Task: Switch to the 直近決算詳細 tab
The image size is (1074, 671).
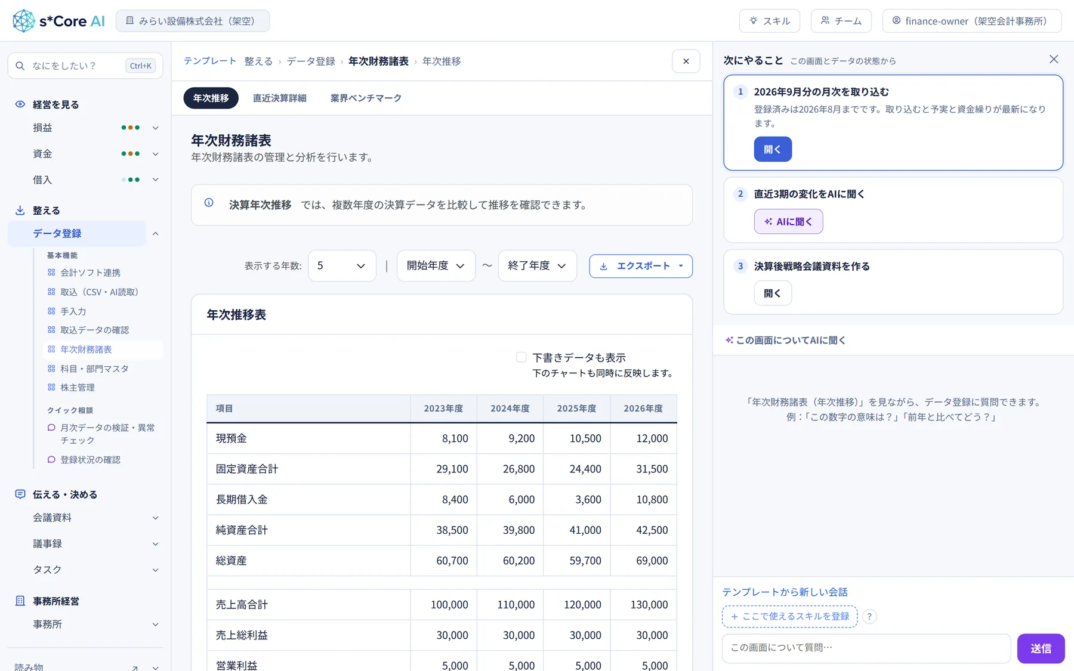Action: point(280,98)
